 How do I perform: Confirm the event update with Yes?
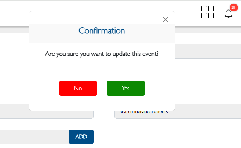pyautogui.click(x=125, y=88)
